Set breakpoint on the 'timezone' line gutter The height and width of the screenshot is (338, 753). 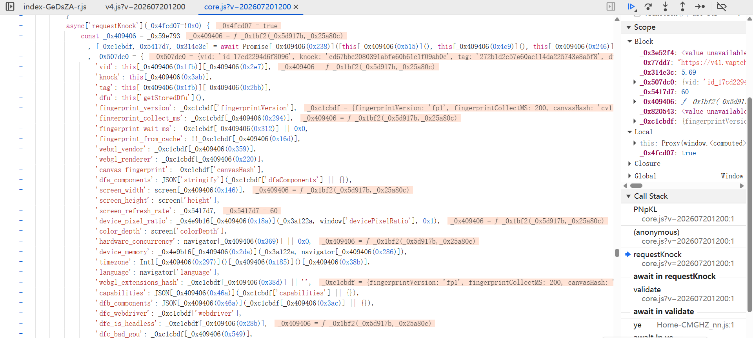tap(21, 262)
